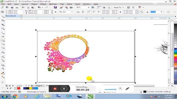Open the Bitmaps menu
The width and height of the screenshot is (177, 99).
(x=53, y=4)
